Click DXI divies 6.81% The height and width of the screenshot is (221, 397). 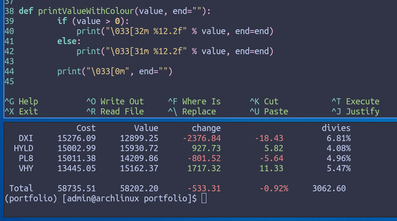(x=339, y=138)
